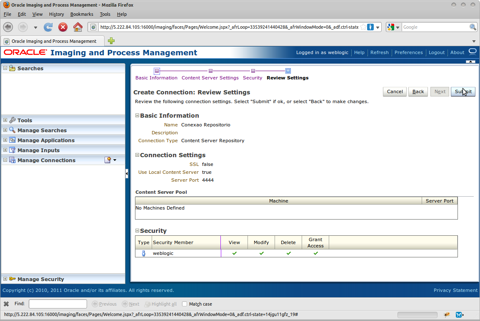Viewport: 480px width, 321px height.
Task: Collapse the Security section
Action: (x=137, y=231)
